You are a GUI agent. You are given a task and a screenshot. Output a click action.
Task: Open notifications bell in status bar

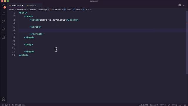point(185,105)
